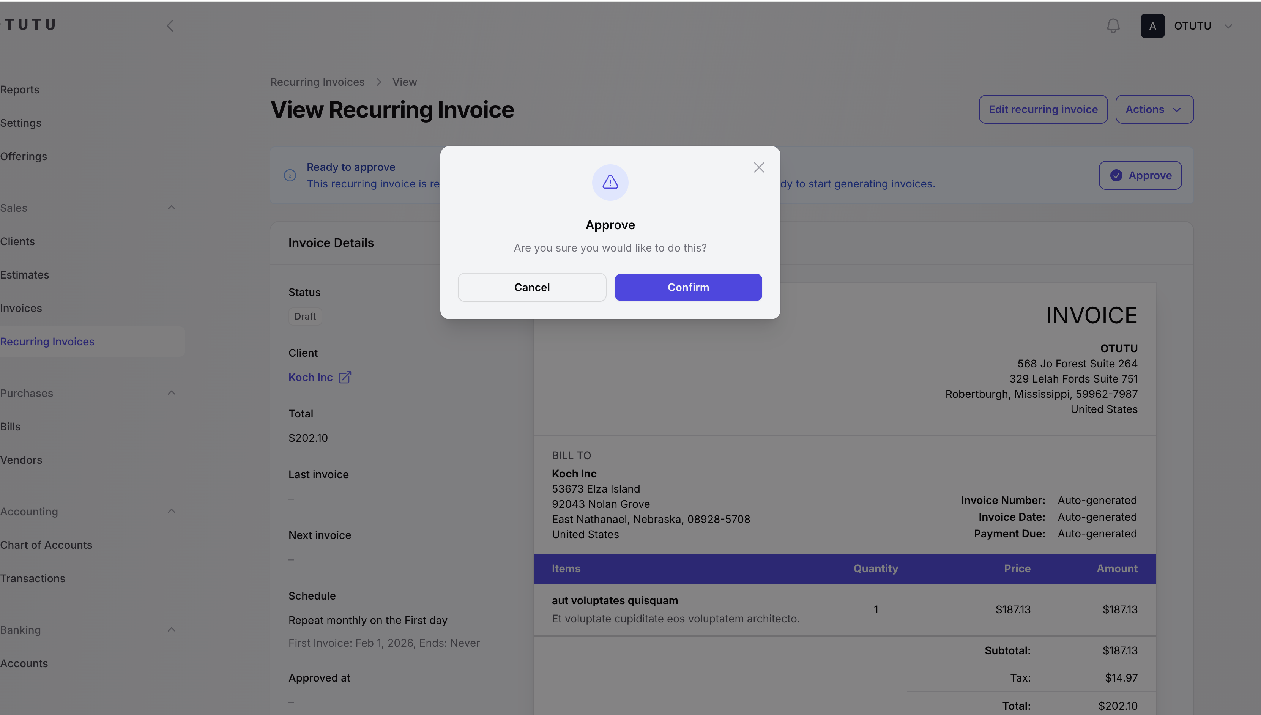Collapse the Sales sidebar section
Viewport: 1261px width, 715px height.
[x=171, y=208]
